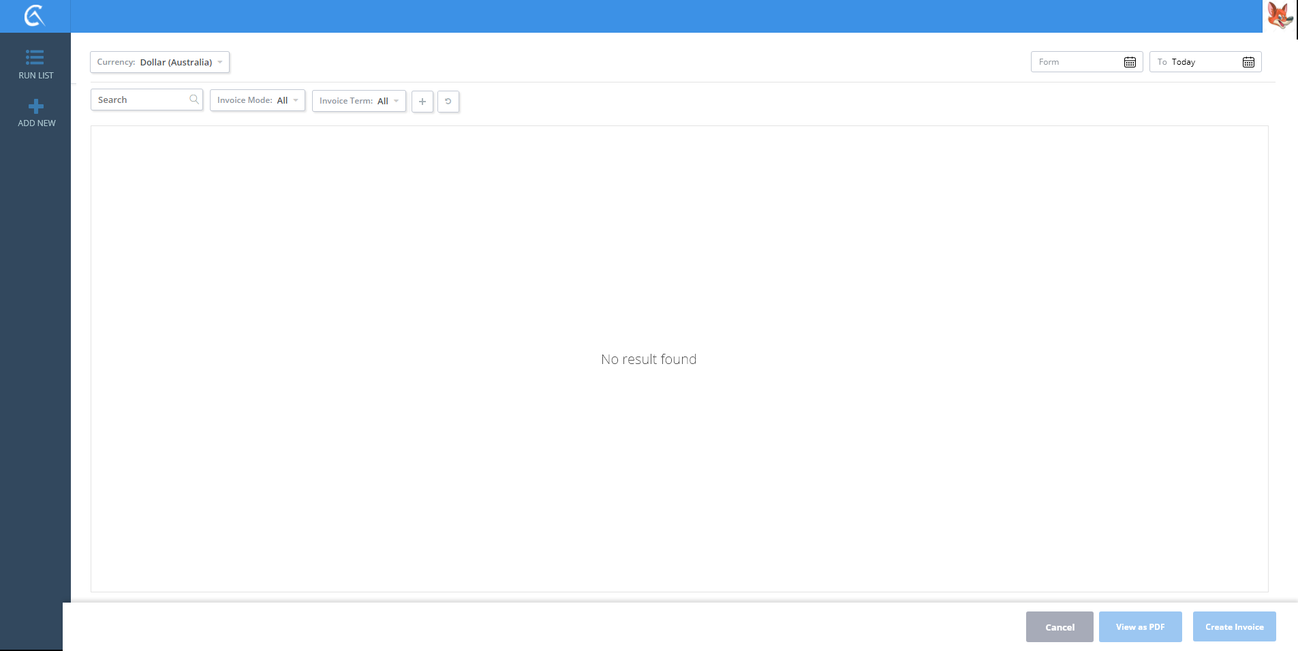Click the View as PDF button
The width and height of the screenshot is (1298, 651).
coord(1140,627)
